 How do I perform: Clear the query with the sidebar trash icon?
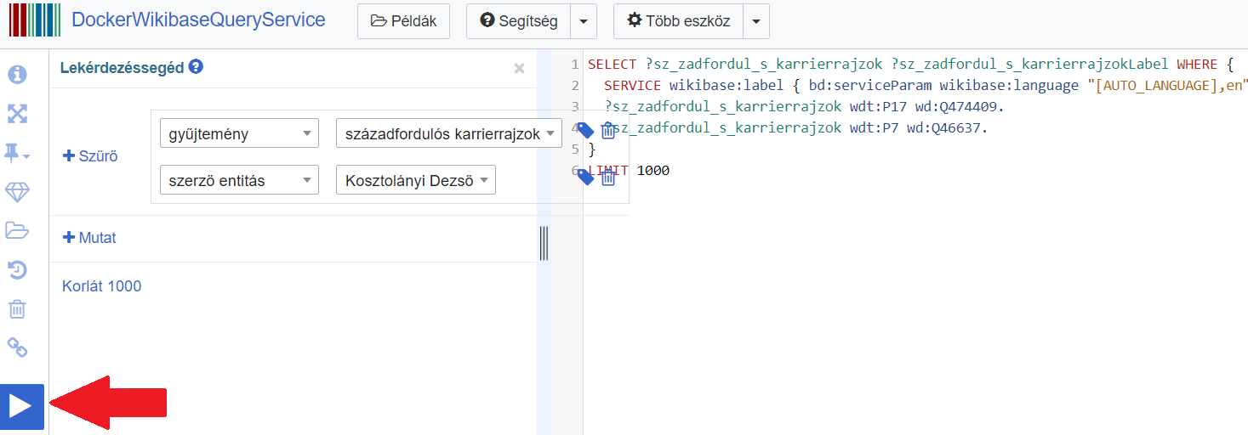[x=17, y=308]
